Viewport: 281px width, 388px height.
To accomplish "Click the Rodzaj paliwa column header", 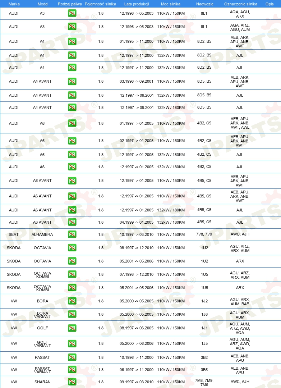I will (70, 4).
